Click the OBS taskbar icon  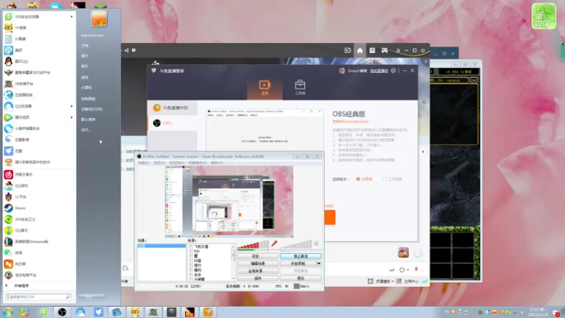tap(62, 312)
